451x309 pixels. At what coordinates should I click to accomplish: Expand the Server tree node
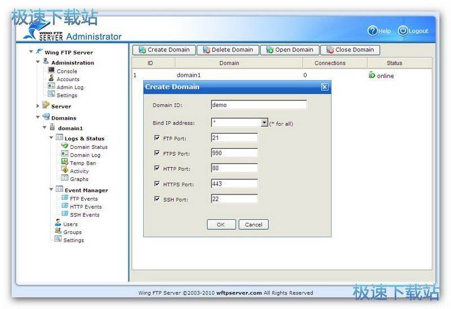pyautogui.click(x=38, y=106)
